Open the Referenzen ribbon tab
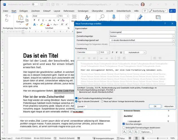178x140 pixels. (69, 11)
